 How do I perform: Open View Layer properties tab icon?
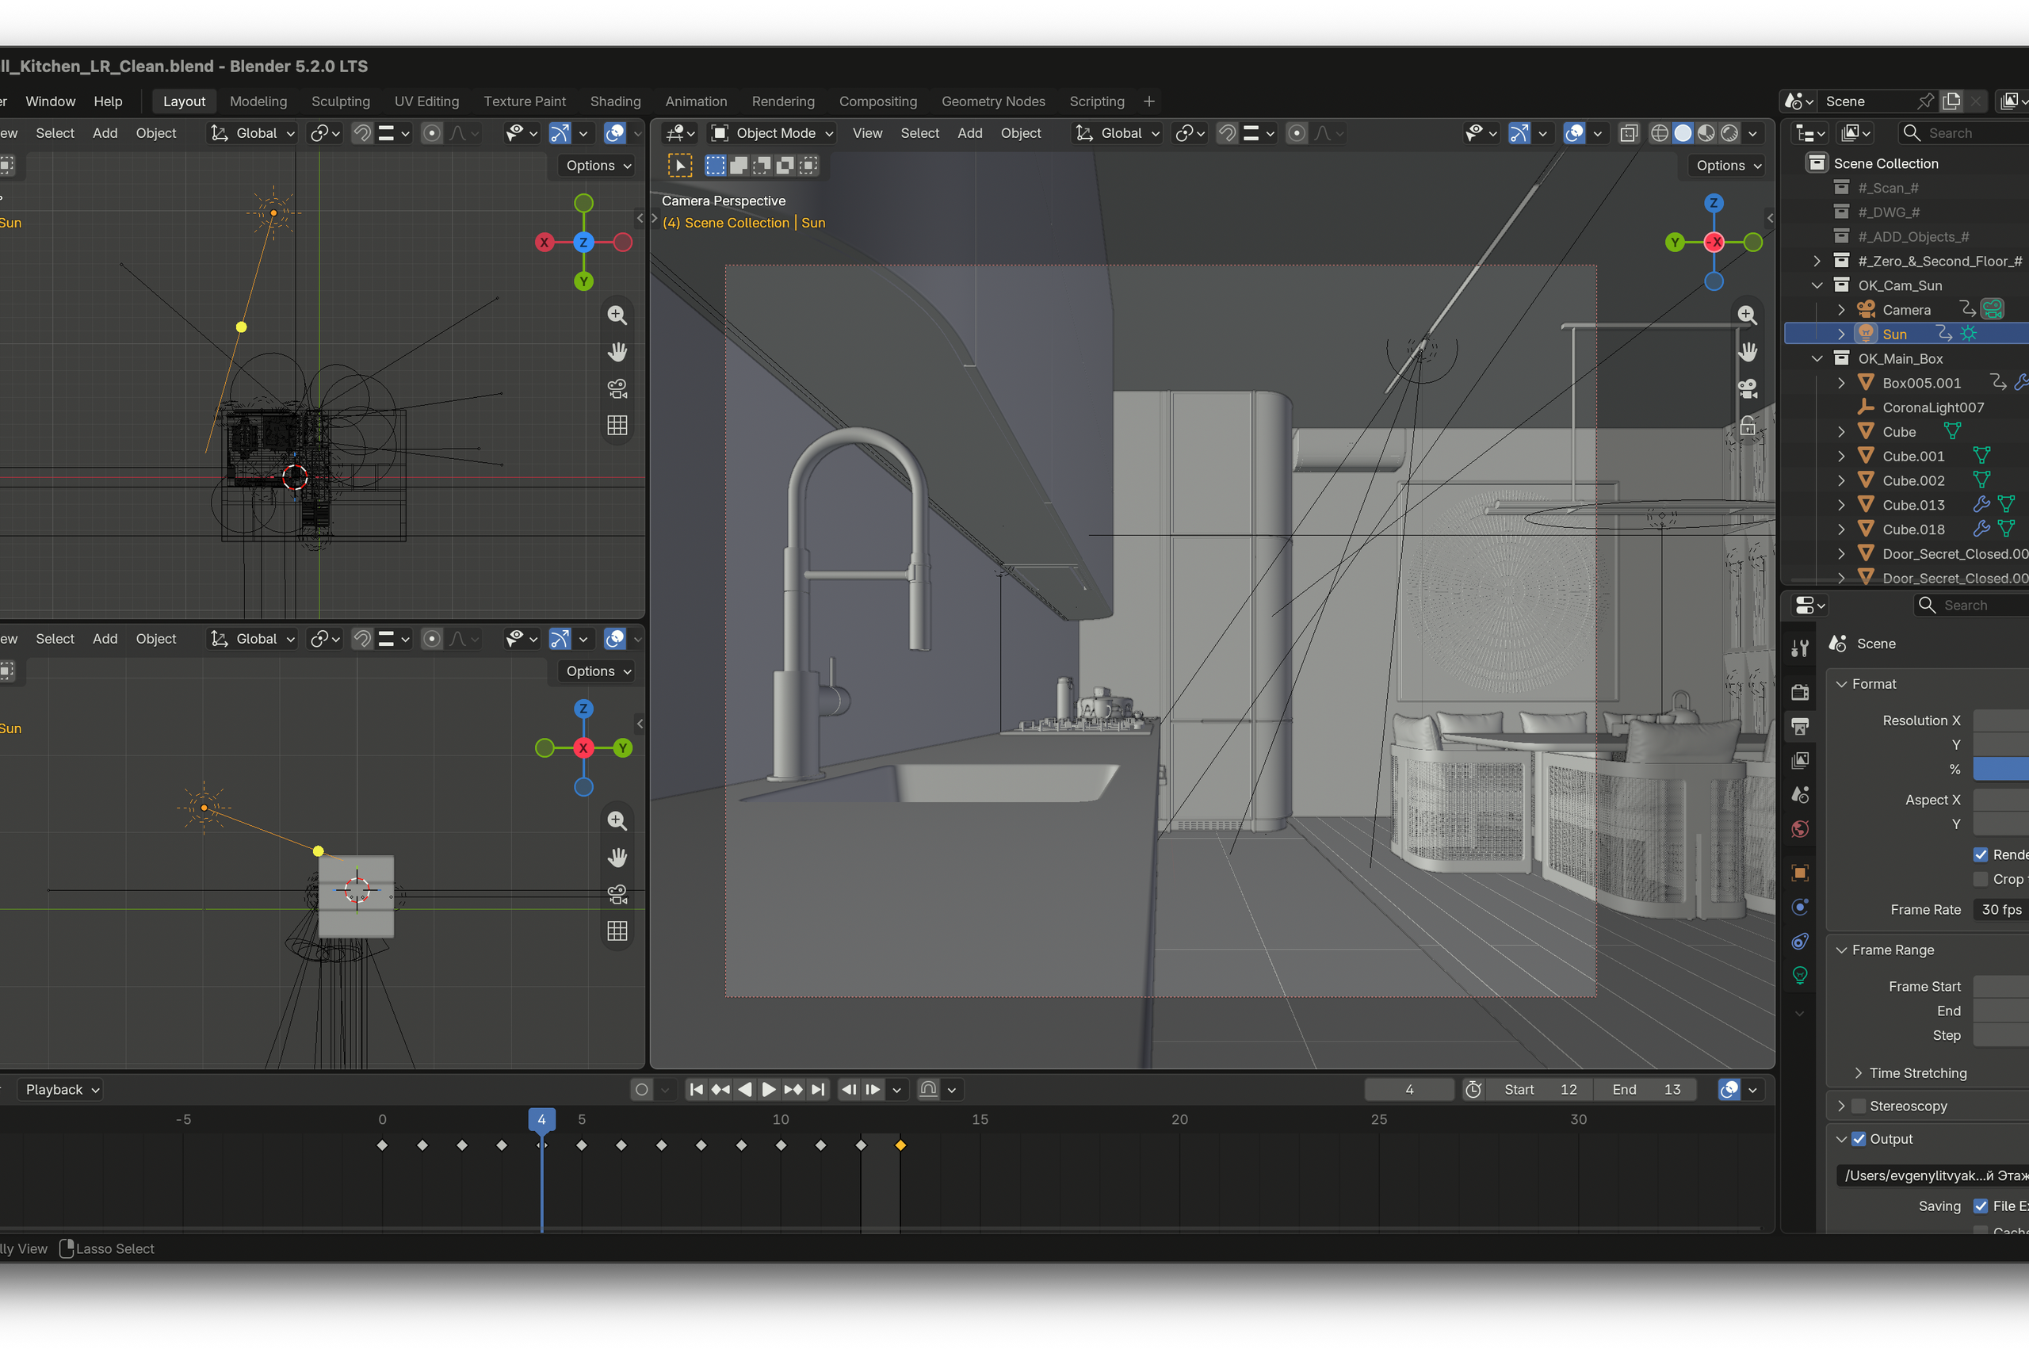1799,760
